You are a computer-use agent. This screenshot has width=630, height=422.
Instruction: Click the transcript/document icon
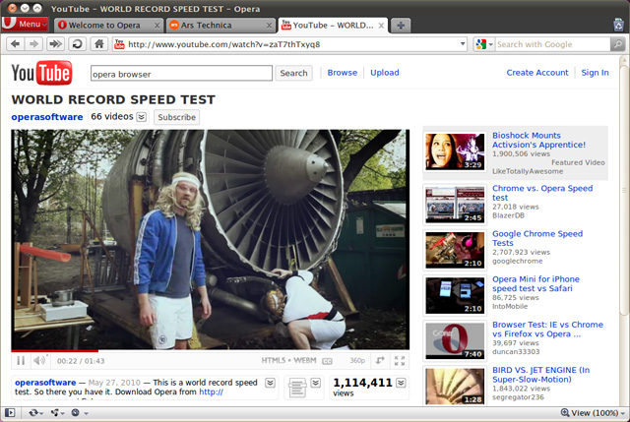pyautogui.click(x=297, y=388)
